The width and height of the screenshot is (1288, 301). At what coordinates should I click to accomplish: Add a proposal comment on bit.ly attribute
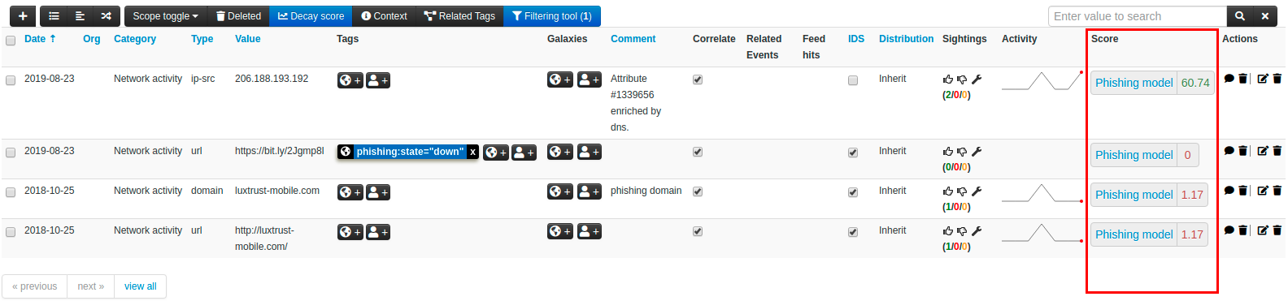point(1229,152)
